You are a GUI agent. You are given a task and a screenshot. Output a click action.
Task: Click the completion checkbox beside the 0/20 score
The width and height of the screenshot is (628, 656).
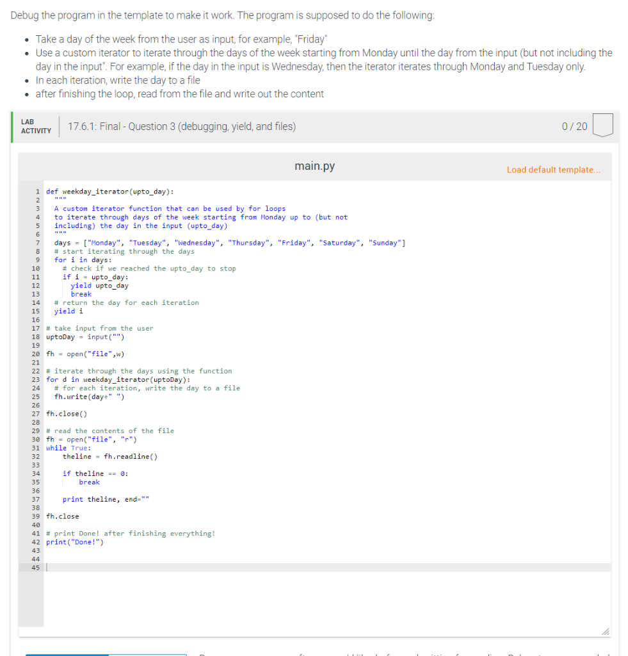click(x=602, y=126)
